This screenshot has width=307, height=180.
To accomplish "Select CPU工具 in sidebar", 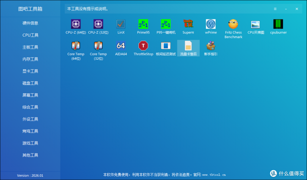I will pos(30,35).
